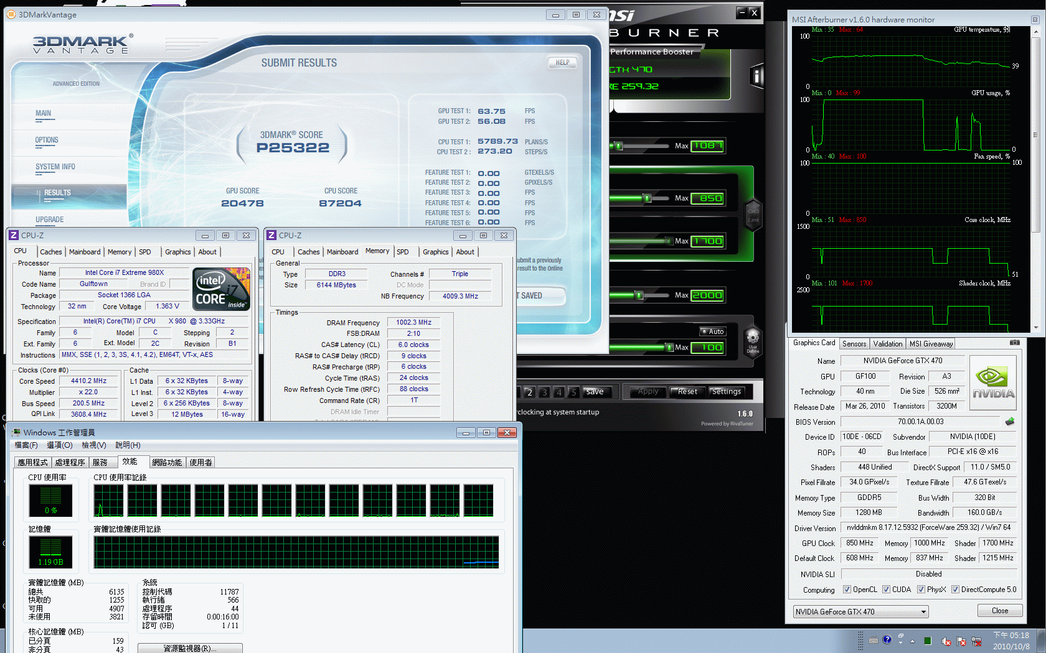Select Afterburner profile slot 3
The width and height of the screenshot is (1046, 653).
(544, 392)
